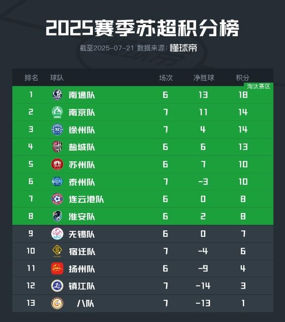Sort by 净胜球 column header
Image resolution: width=285 pixels, height=322 pixels.
(204, 78)
